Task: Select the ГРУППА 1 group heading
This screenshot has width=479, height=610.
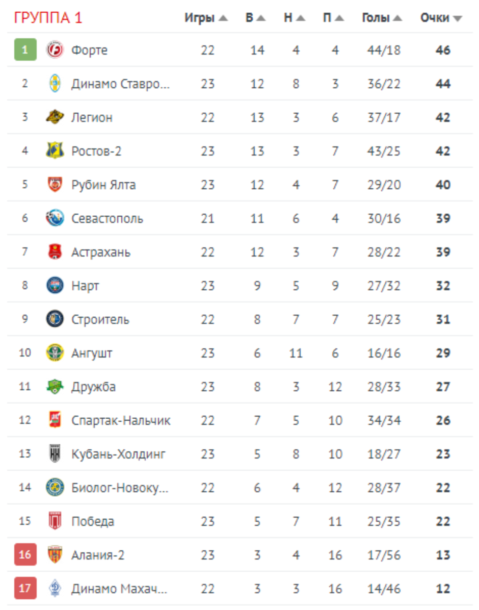Action: pyautogui.click(x=48, y=18)
